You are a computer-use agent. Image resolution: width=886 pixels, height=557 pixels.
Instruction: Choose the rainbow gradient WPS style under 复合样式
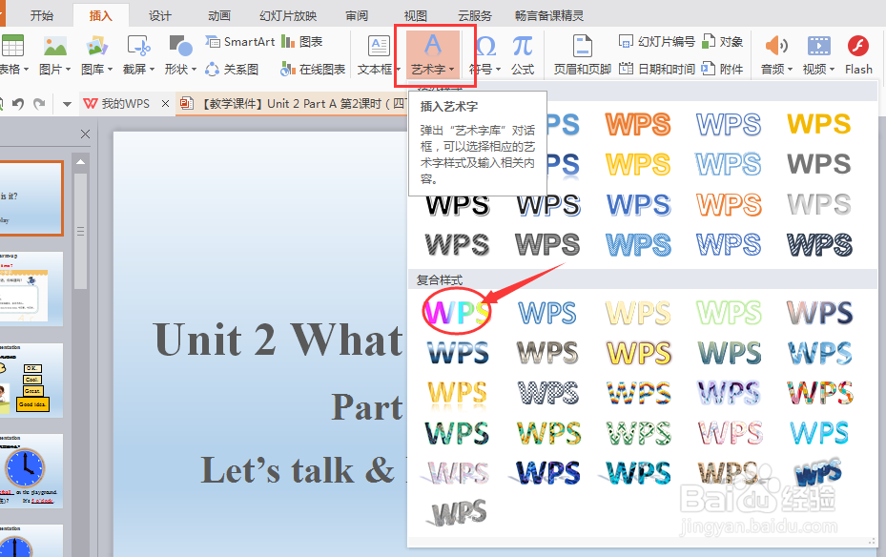pos(457,312)
